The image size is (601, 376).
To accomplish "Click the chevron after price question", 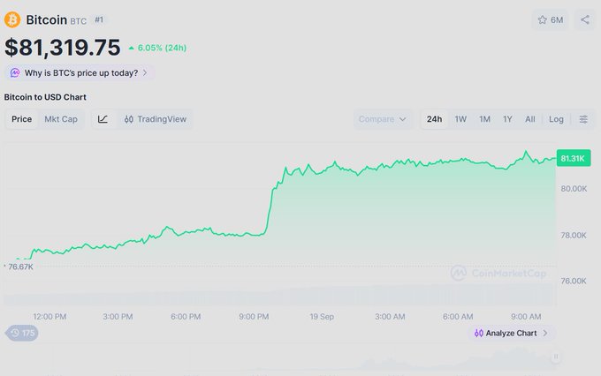I will [145, 72].
